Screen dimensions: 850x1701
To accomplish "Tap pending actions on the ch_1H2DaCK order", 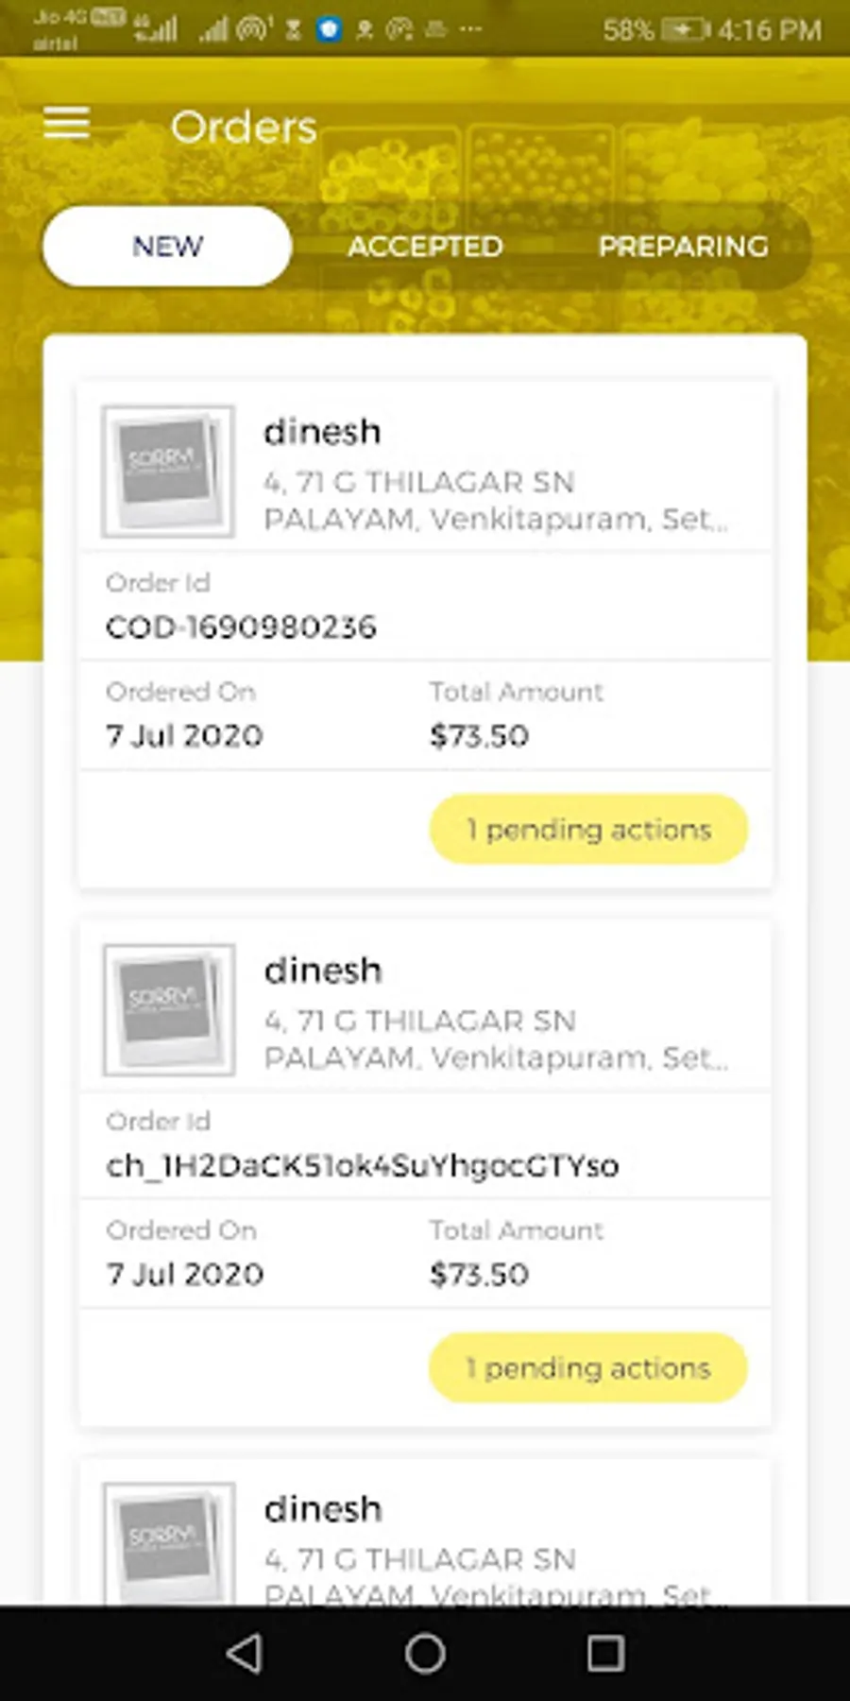I will point(588,1368).
